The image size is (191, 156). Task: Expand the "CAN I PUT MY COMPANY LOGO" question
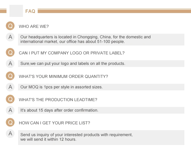pyautogui.click(x=72, y=53)
